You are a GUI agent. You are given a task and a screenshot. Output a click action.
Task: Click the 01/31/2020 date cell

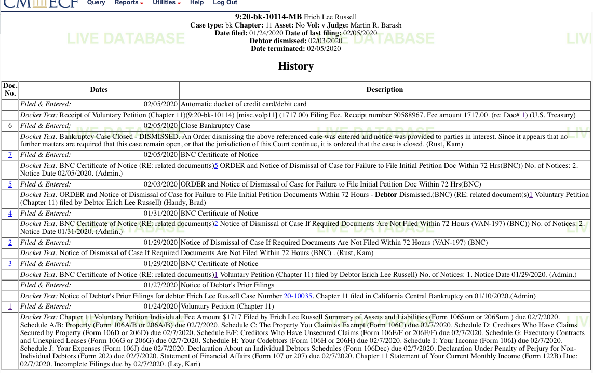coord(160,214)
